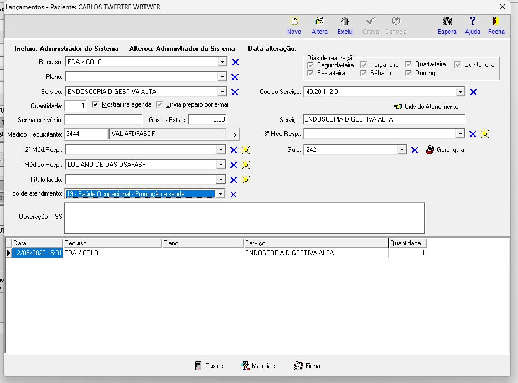Viewport: 518px width, 383px height.
Task: Click the Materiais icon
Action: (x=245, y=366)
